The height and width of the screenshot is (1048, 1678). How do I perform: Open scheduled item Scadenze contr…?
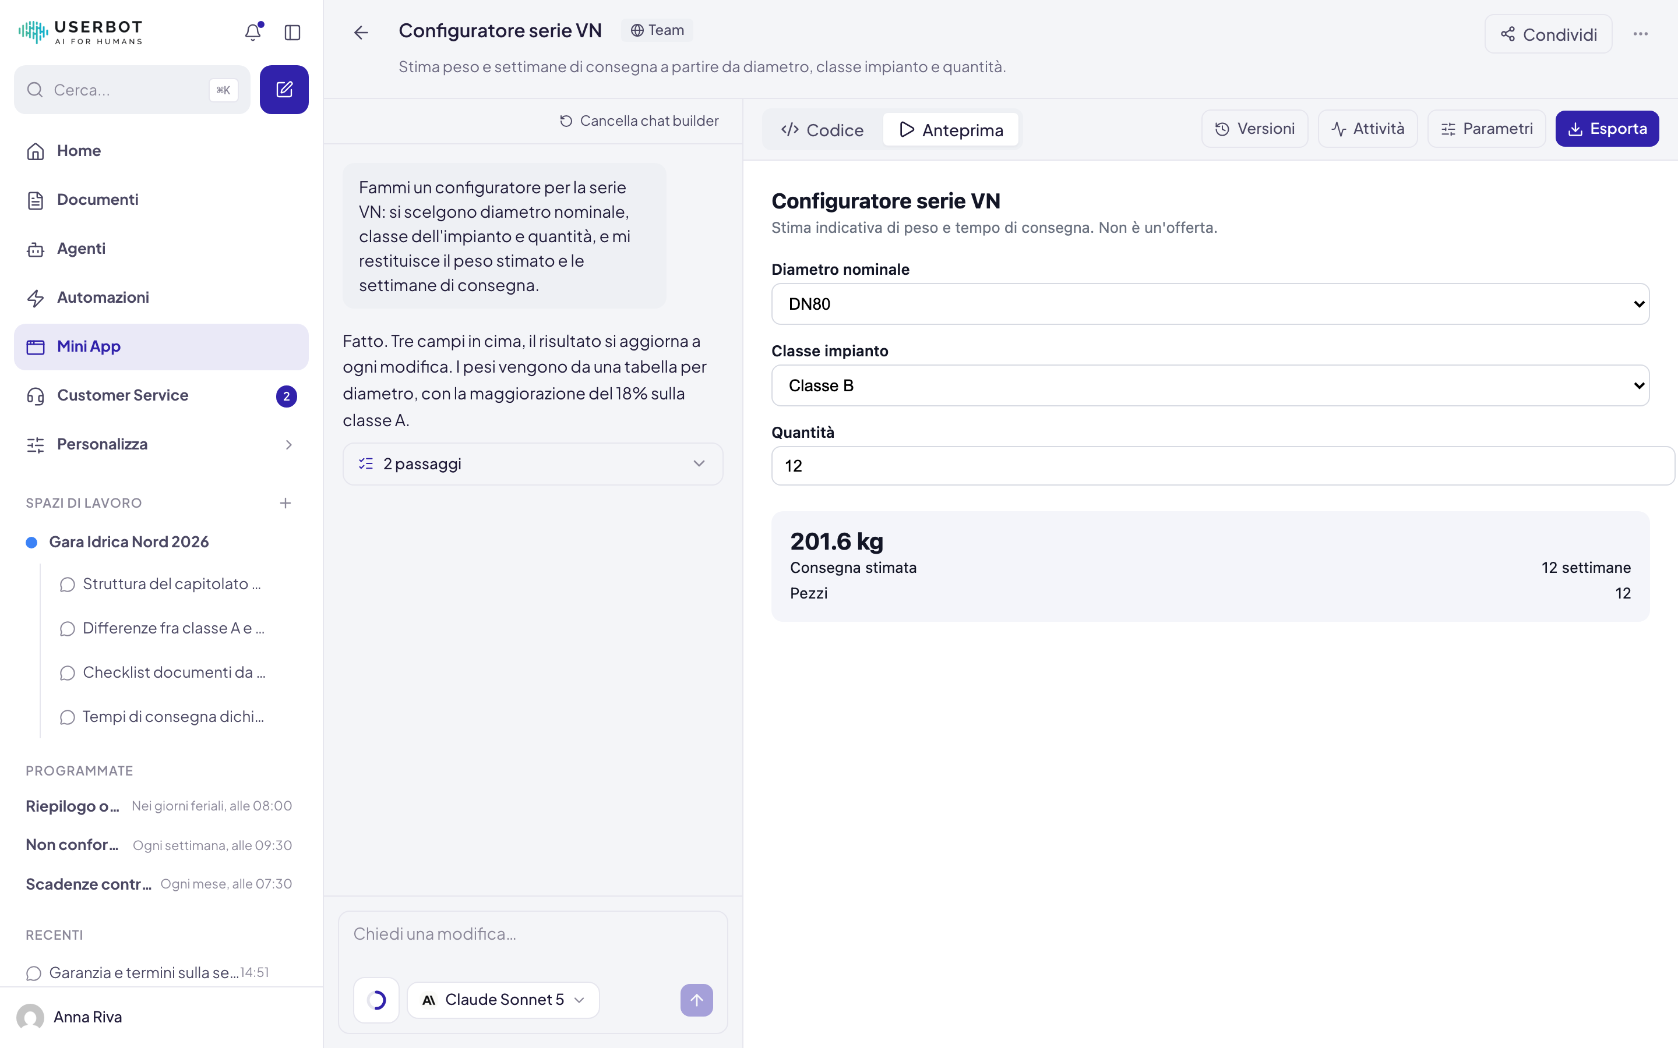click(x=159, y=884)
